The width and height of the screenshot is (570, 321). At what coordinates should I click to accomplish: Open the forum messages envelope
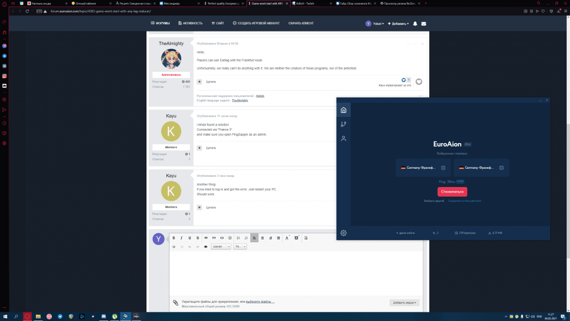[x=424, y=23]
